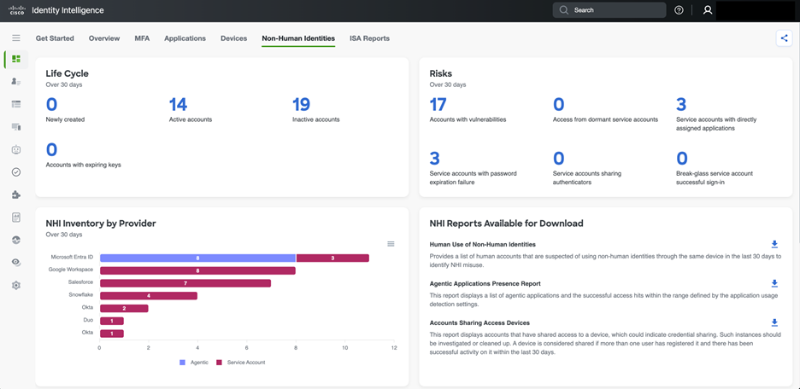The image size is (800, 389).
Task: Open the user profile icon
Action: click(708, 10)
